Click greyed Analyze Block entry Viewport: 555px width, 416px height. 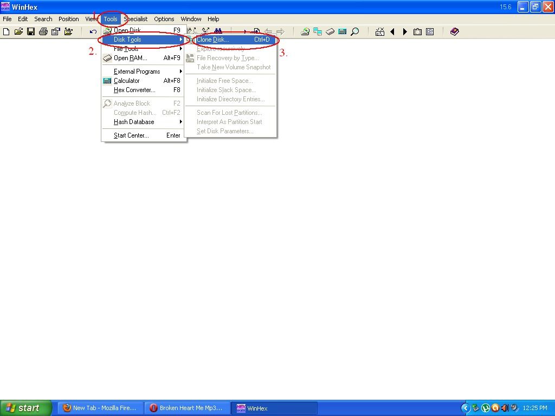(143, 103)
